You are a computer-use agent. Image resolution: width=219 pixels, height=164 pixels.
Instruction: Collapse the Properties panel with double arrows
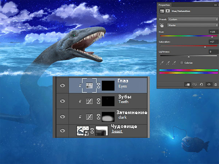click(x=215, y=5)
